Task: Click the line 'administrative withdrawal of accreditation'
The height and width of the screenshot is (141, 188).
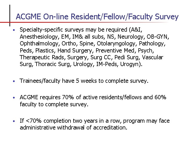Action: [x=73, y=128]
